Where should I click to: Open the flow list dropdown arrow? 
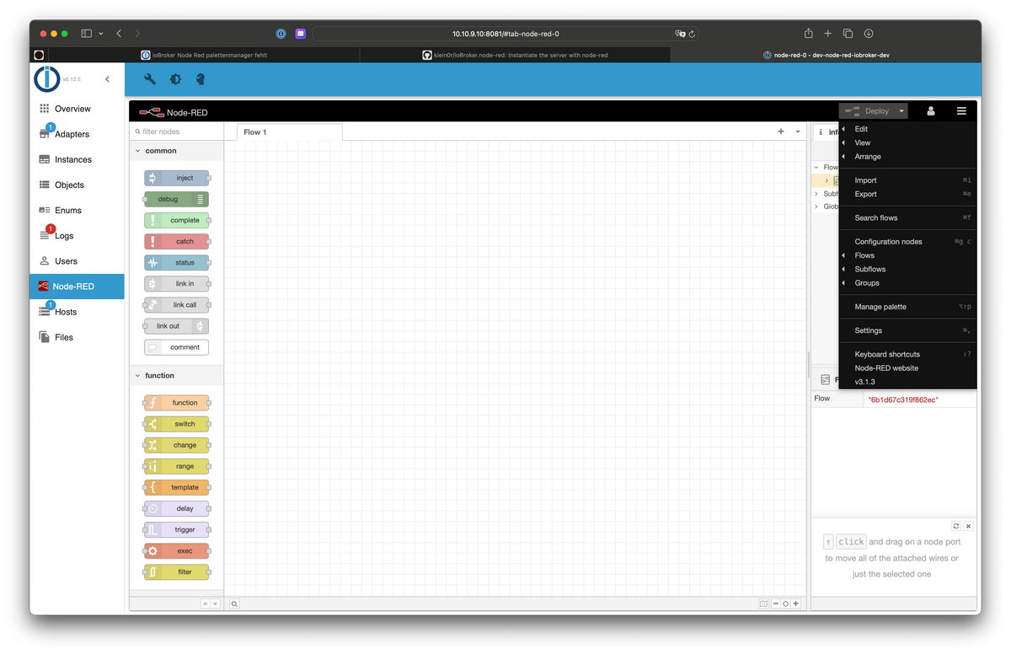coord(798,131)
